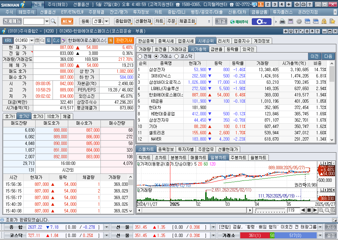Switch to virtual screen 4
338x240 pixels.
click(281, 4)
